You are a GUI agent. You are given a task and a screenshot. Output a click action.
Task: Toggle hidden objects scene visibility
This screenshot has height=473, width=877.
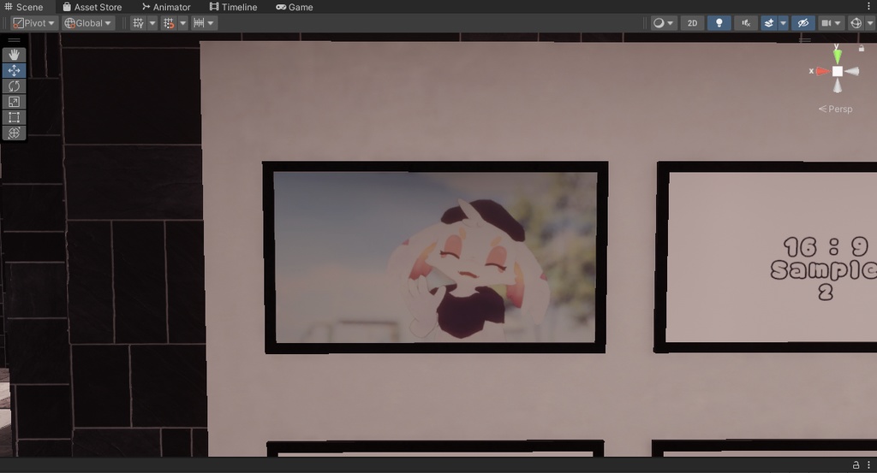click(x=803, y=23)
